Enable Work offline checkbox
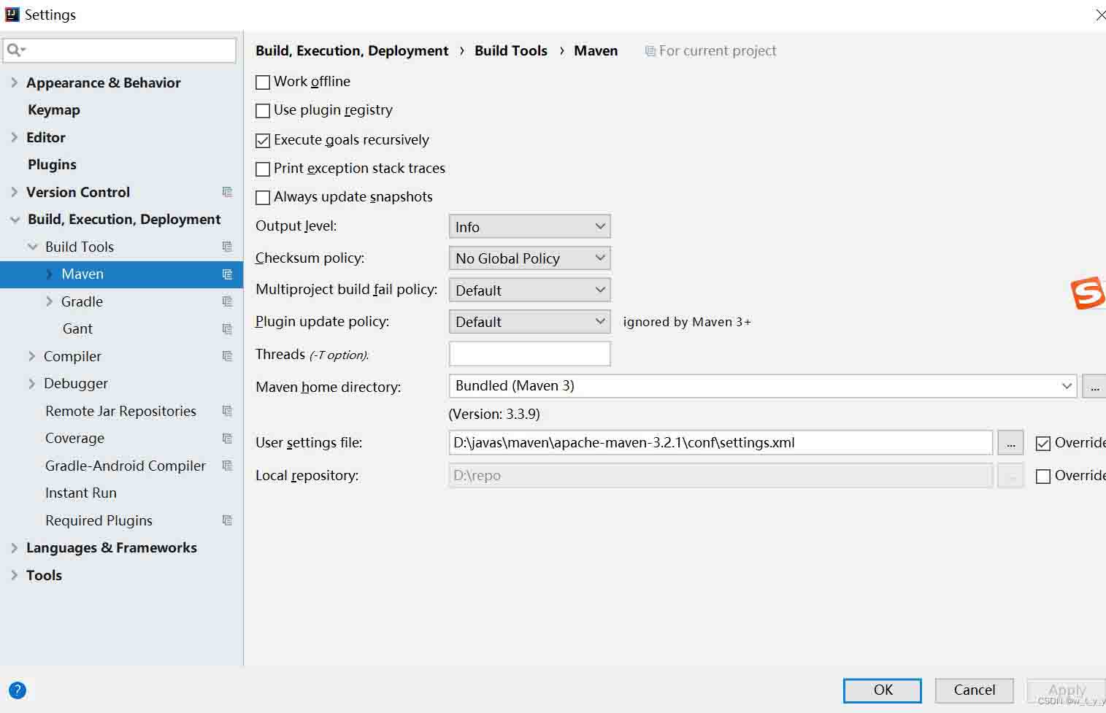Image resolution: width=1106 pixels, height=713 pixels. point(263,82)
